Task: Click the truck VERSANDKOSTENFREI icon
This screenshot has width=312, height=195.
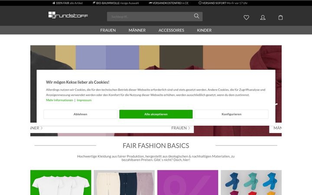Action: (x=150, y=3)
